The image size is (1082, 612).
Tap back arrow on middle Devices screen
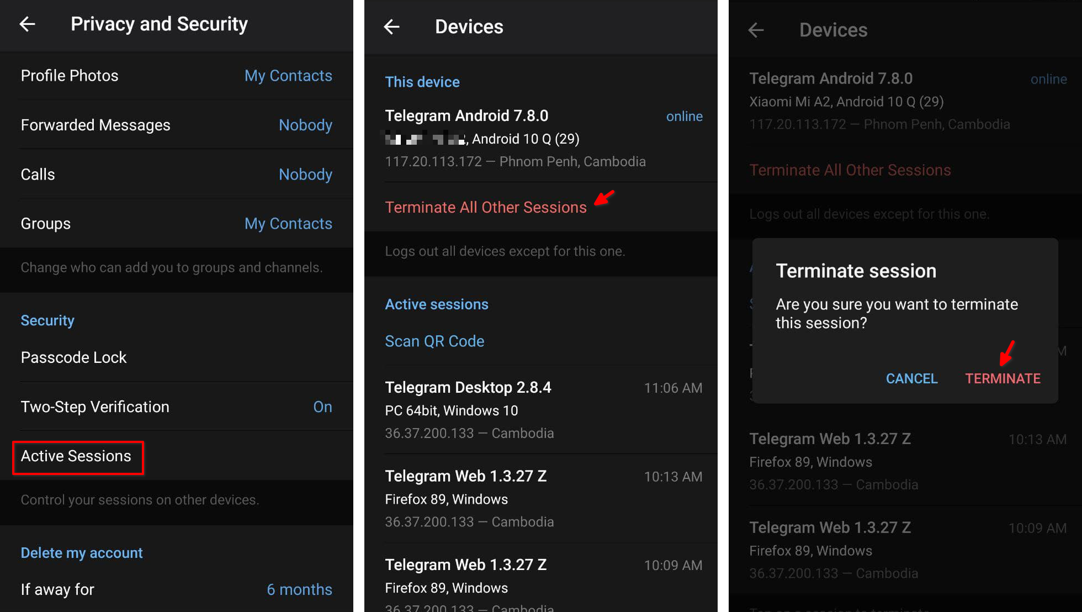[x=391, y=27]
